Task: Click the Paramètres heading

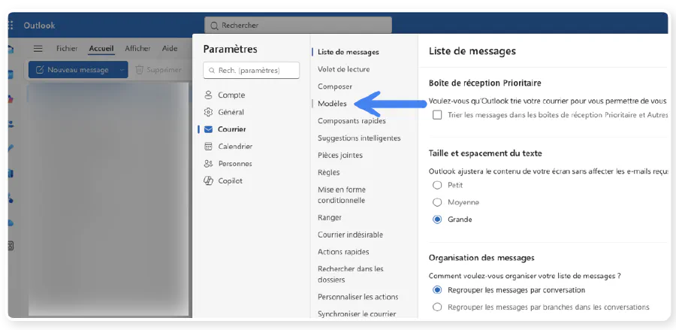Action: click(231, 49)
